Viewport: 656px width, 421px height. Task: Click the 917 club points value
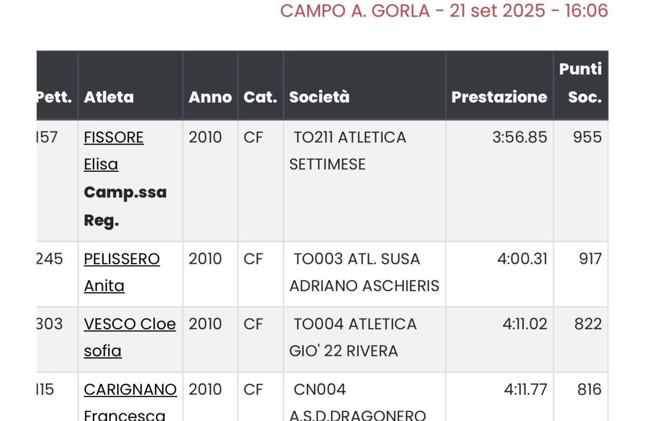coord(590,259)
